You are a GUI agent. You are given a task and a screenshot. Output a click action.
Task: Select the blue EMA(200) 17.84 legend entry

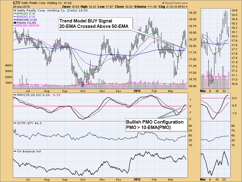pyautogui.click(x=25, y=20)
